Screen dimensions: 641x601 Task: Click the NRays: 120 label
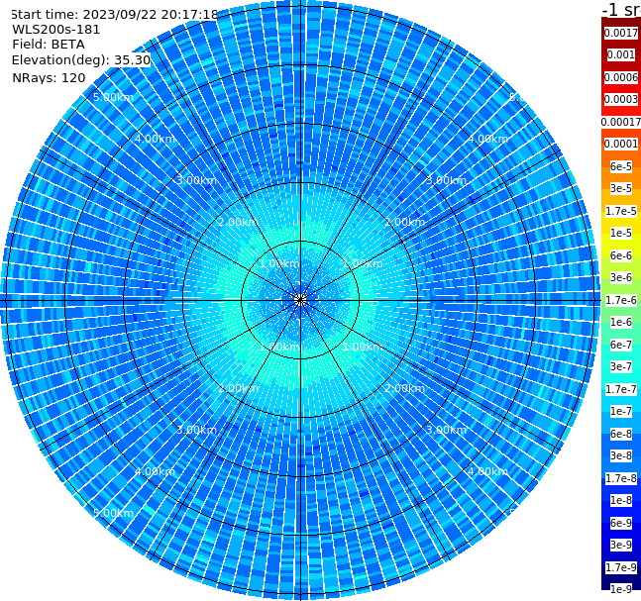tap(49, 77)
